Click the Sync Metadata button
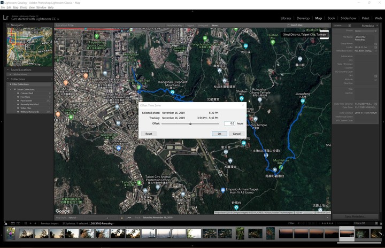 (355, 216)
